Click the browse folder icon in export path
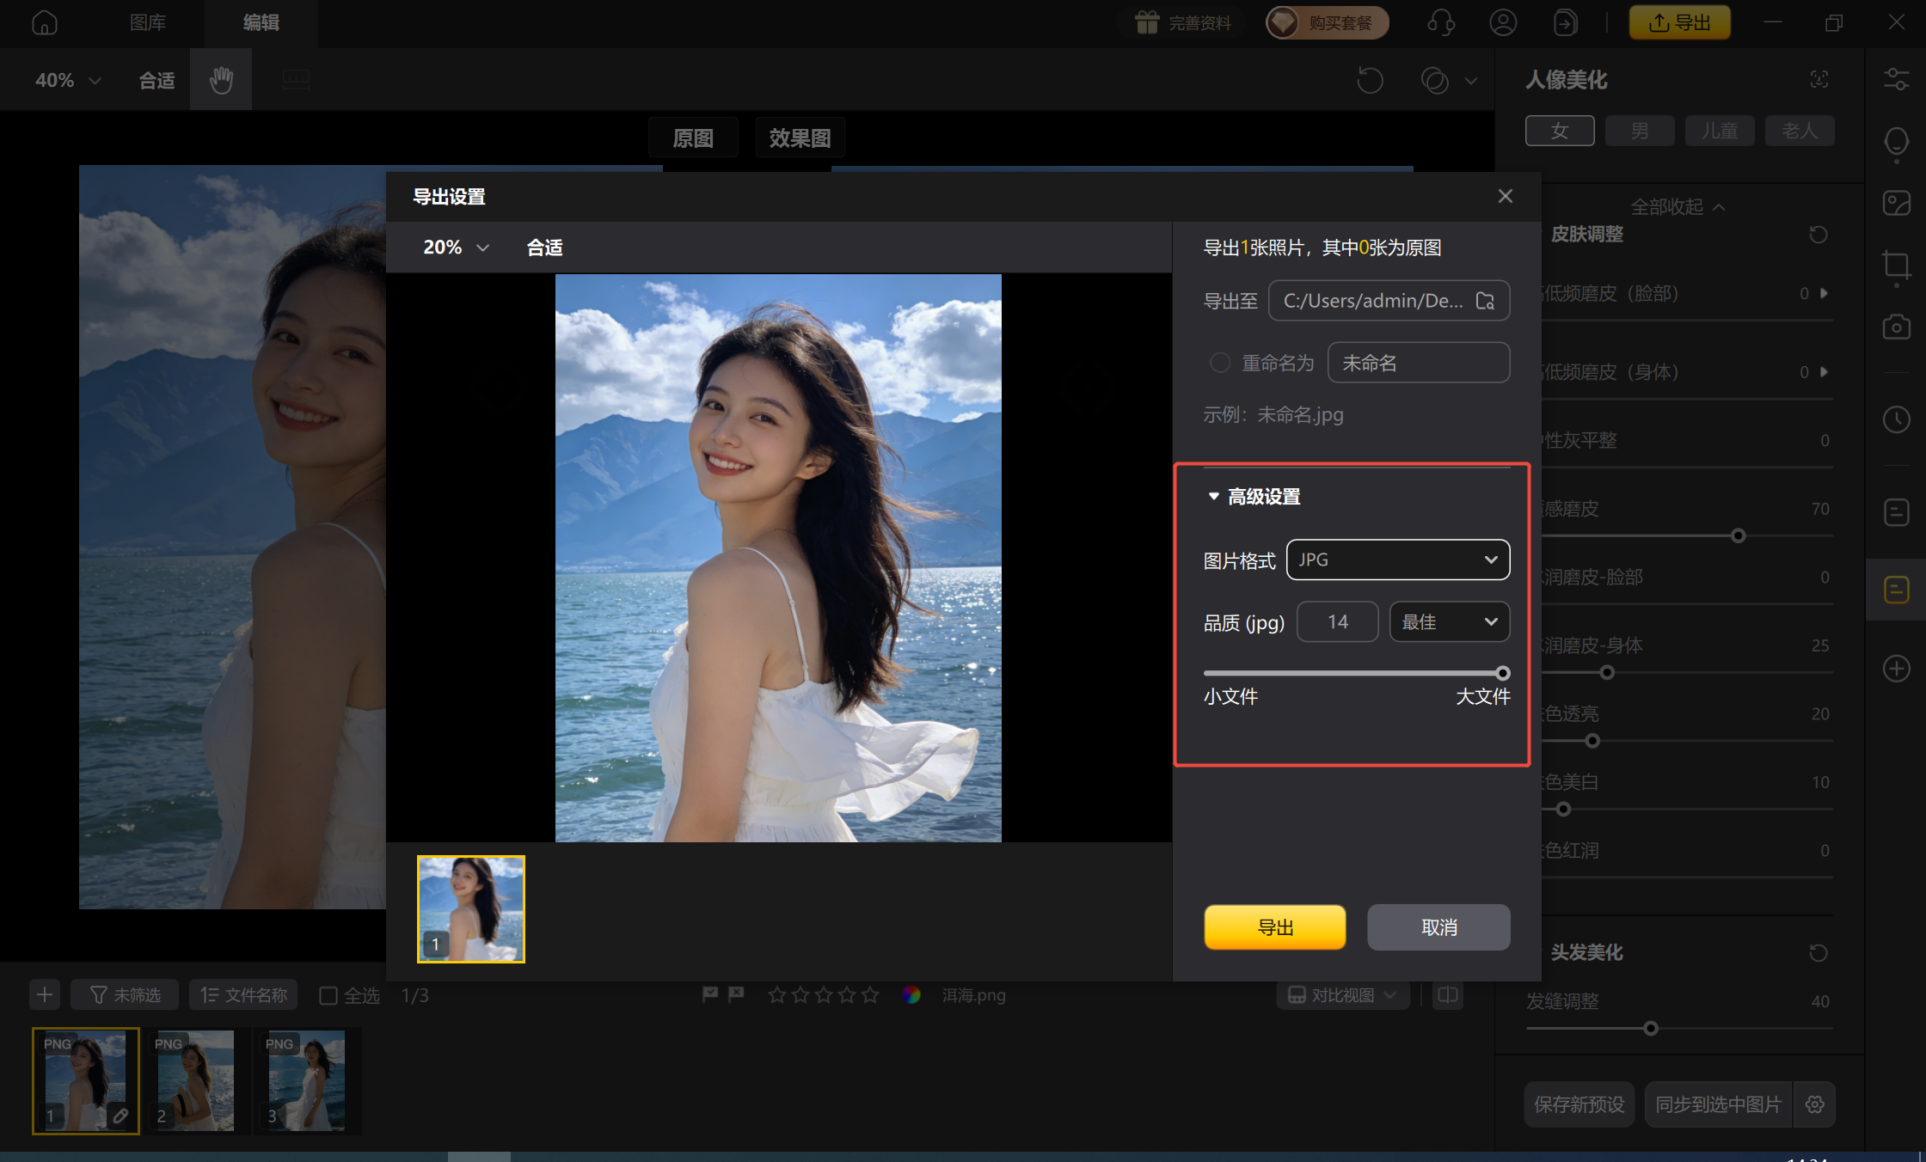 [1485, 301]
